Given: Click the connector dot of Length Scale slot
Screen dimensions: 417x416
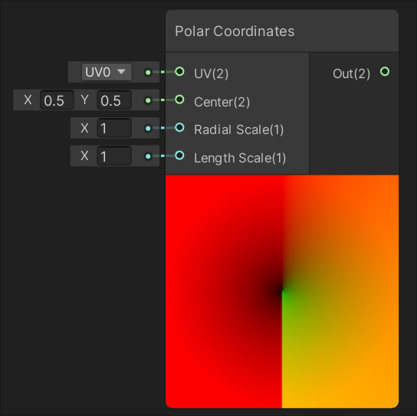Looking at the screenshot, I should (x=148, y=156).
